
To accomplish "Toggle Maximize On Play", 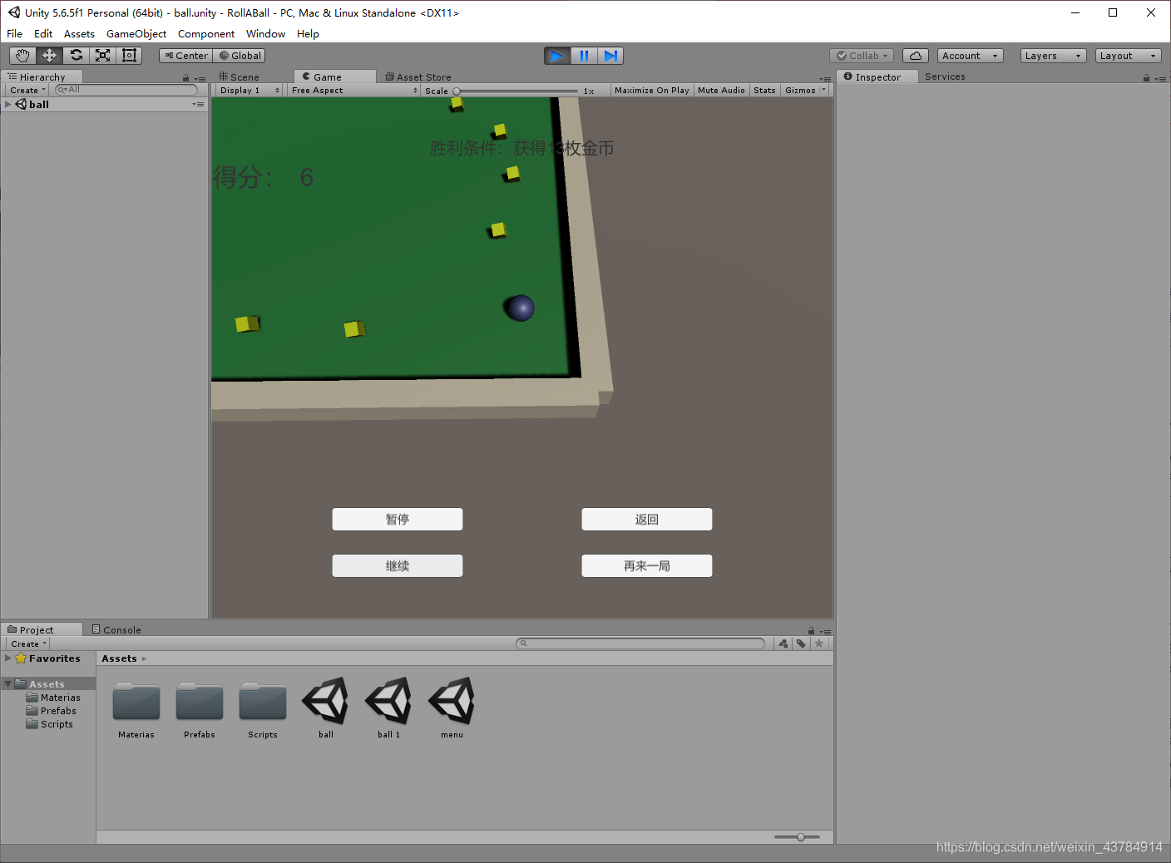I will coord(652,90).
